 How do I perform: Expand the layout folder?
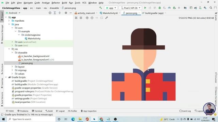tap(12, 67)
